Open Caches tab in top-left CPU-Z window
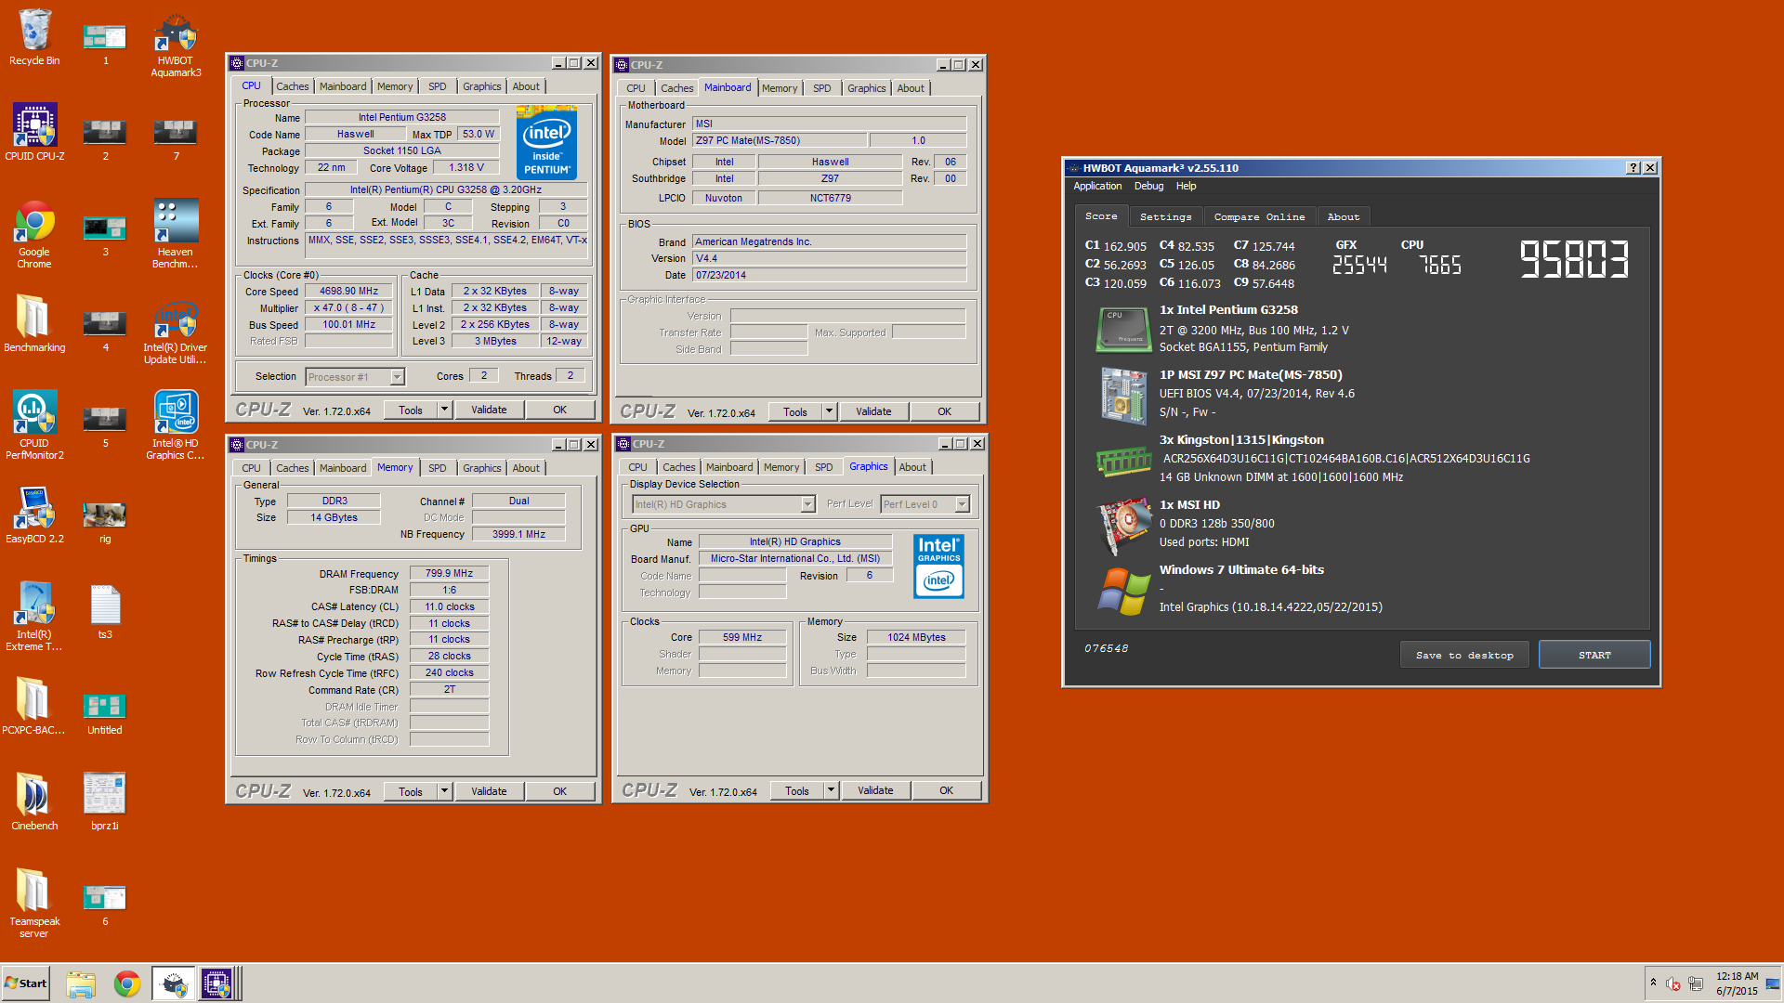This screenshot has height=1003, width=1784. pos(292,86)
